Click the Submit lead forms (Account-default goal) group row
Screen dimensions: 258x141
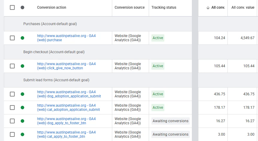click(x=98, y=80)
